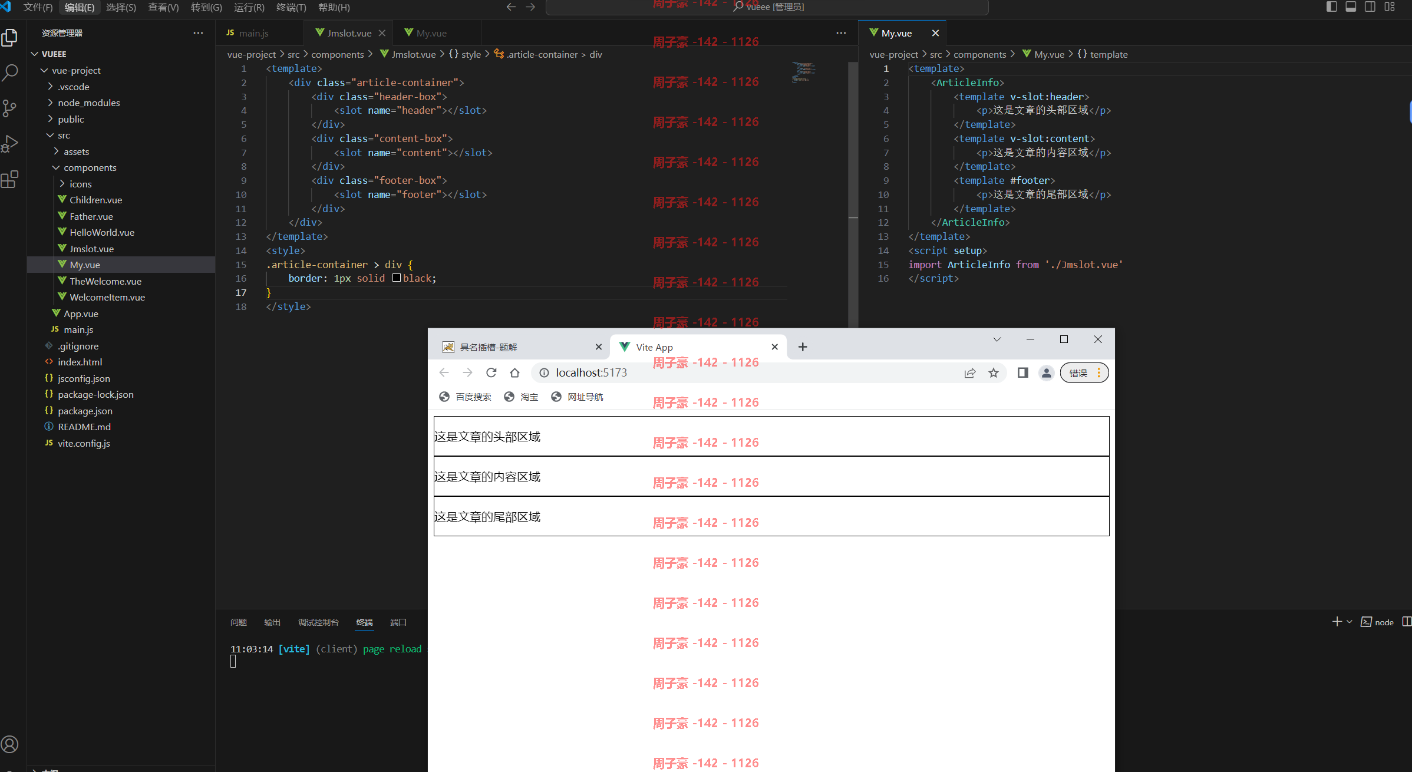This screenshot has height=772, width=1412.
Task: Go back with VS Code navigation arrow
Action: pos(511,7)
